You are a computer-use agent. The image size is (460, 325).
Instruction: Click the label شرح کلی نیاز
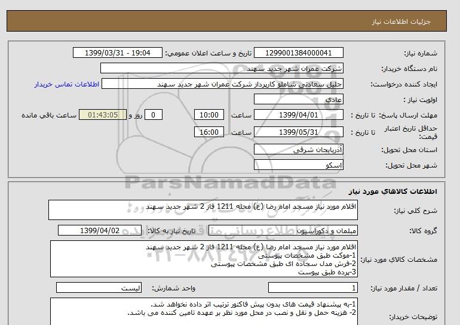(x=415, y=211)
